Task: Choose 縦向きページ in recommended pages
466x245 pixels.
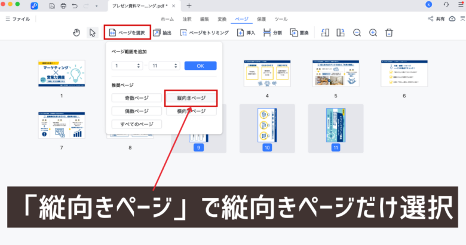Action: click(190, 98)
